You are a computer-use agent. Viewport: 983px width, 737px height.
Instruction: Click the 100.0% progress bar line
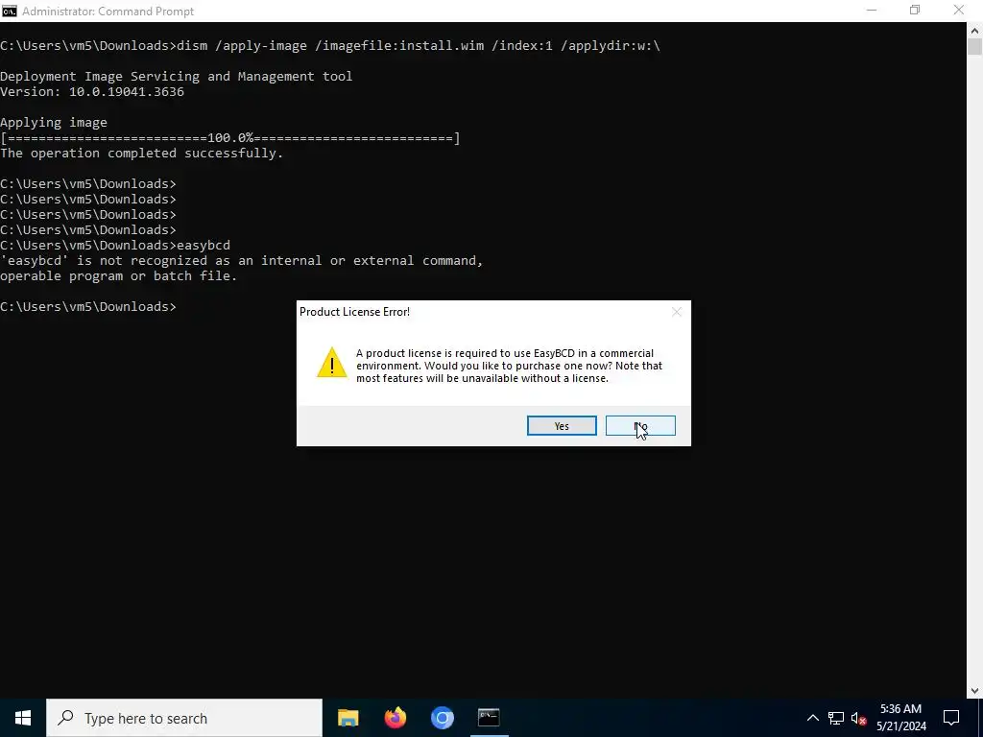230,138
